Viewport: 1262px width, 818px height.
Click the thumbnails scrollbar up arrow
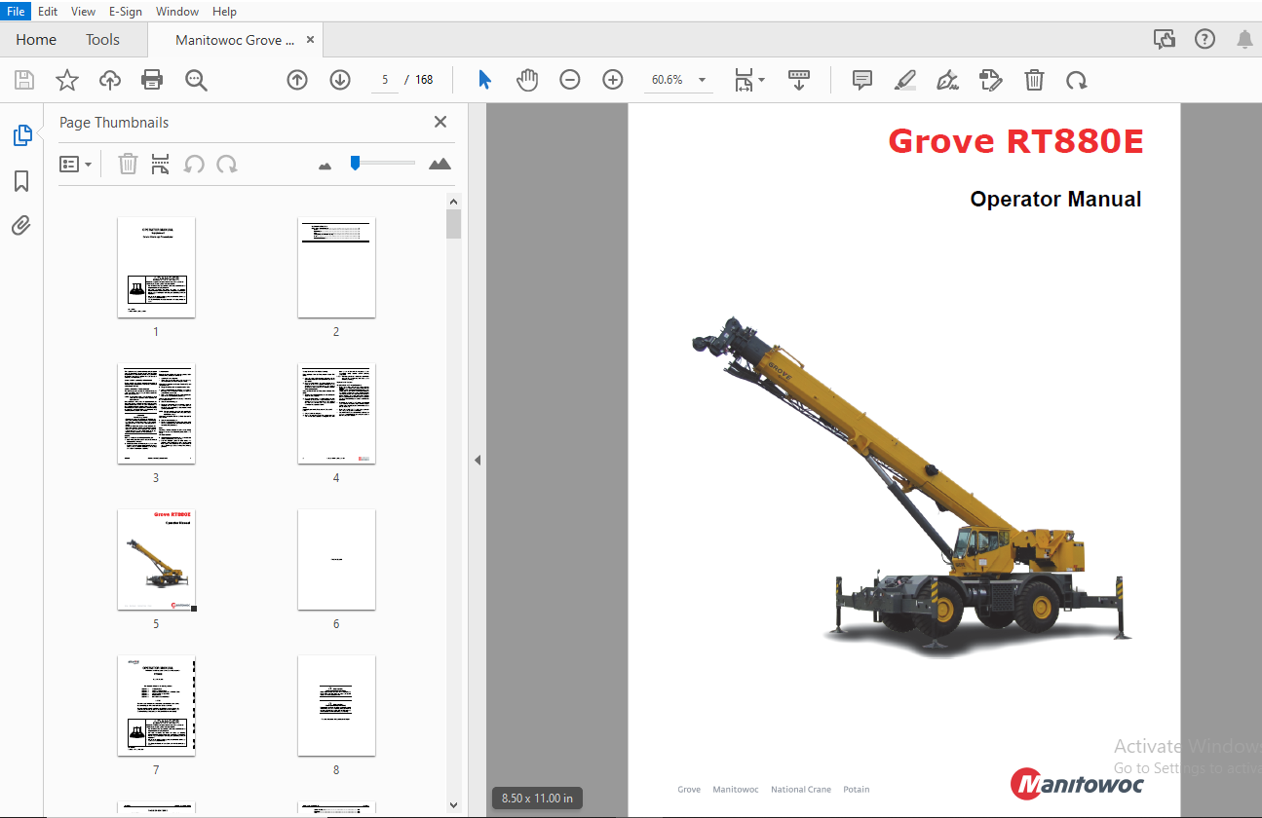[x=453, y=201]
